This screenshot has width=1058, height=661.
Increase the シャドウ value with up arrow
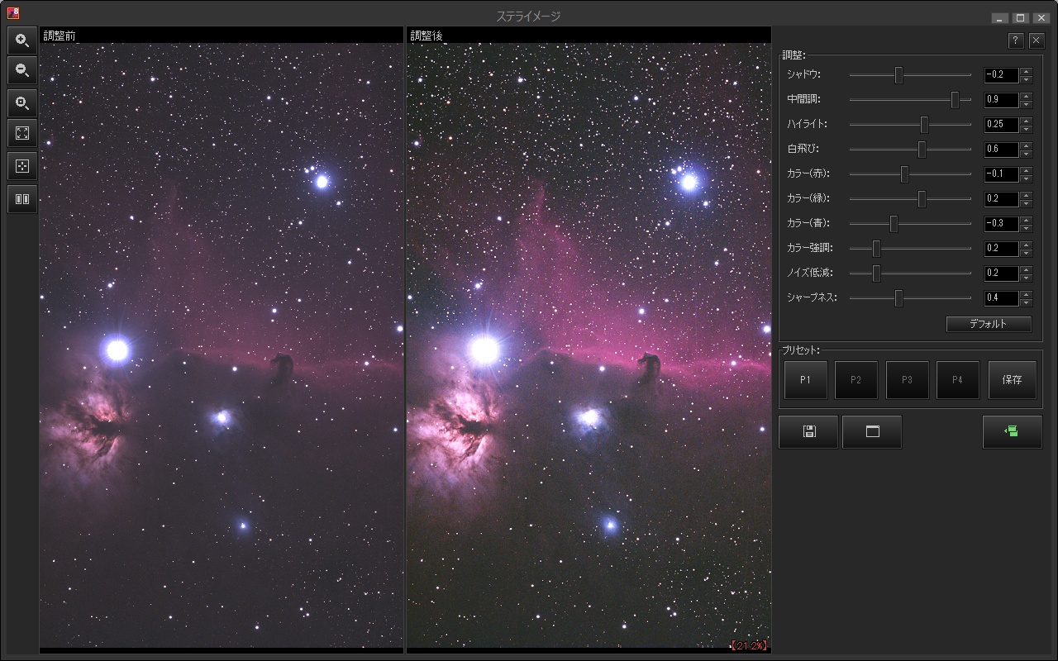coord(1026,71)
